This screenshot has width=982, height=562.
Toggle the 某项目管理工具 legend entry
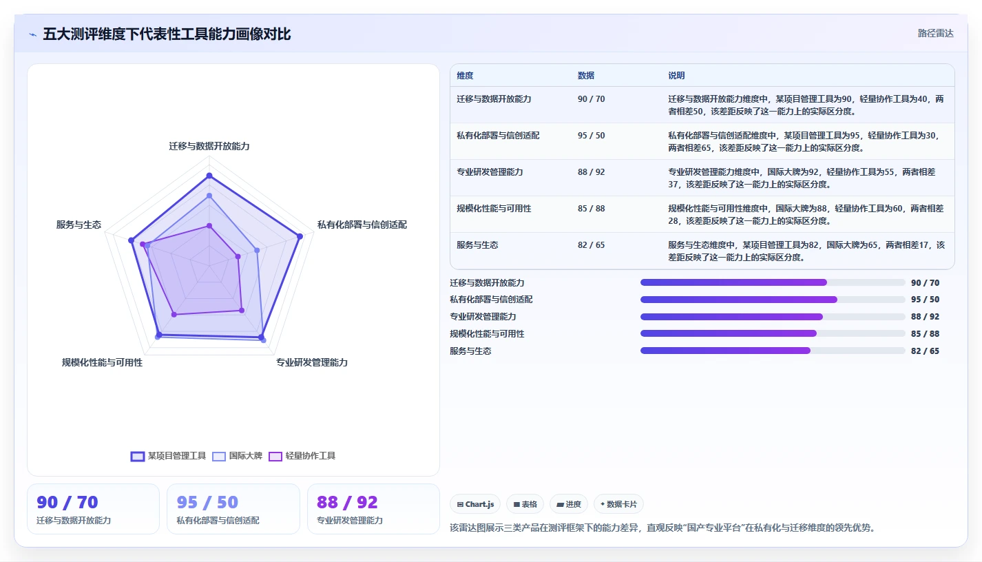[169, 456]
